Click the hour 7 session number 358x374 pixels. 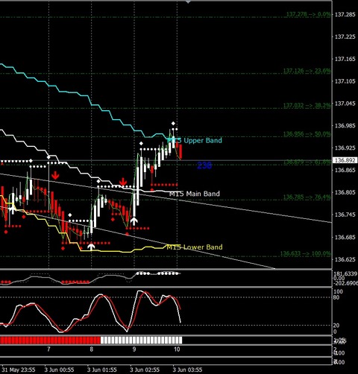point(48,349)
